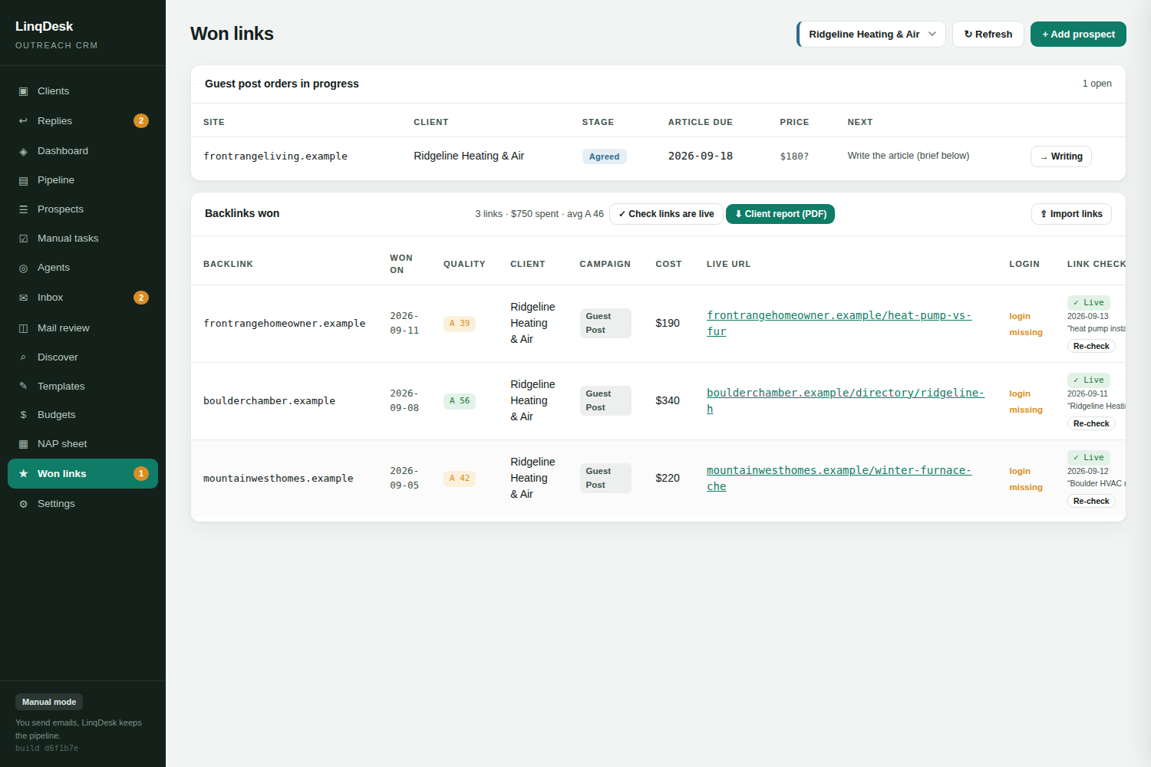Image resolution: width=1151 pixels, height=767 pixels.
Task: Open the Budgets page
Action: pos(83,415)
